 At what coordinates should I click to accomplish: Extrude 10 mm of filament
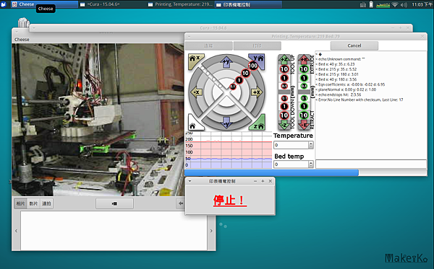tap(304, 69)
